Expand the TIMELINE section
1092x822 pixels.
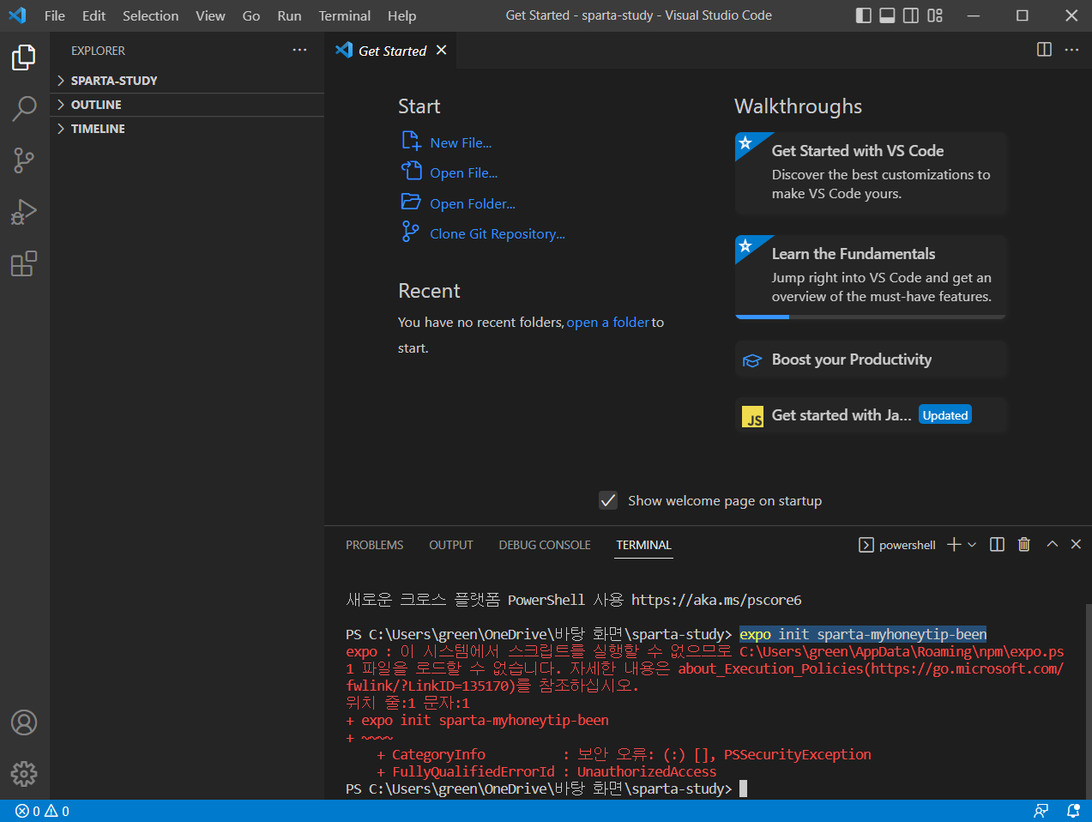[x=187, y=129]
